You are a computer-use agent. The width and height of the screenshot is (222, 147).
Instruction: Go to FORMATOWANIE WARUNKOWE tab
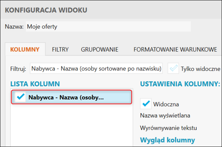[175, 49]
